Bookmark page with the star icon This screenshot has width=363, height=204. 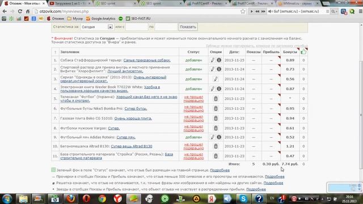(x=242, y=11)
